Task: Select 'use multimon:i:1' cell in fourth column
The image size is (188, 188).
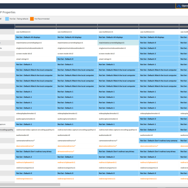Action: coord(159,32)
